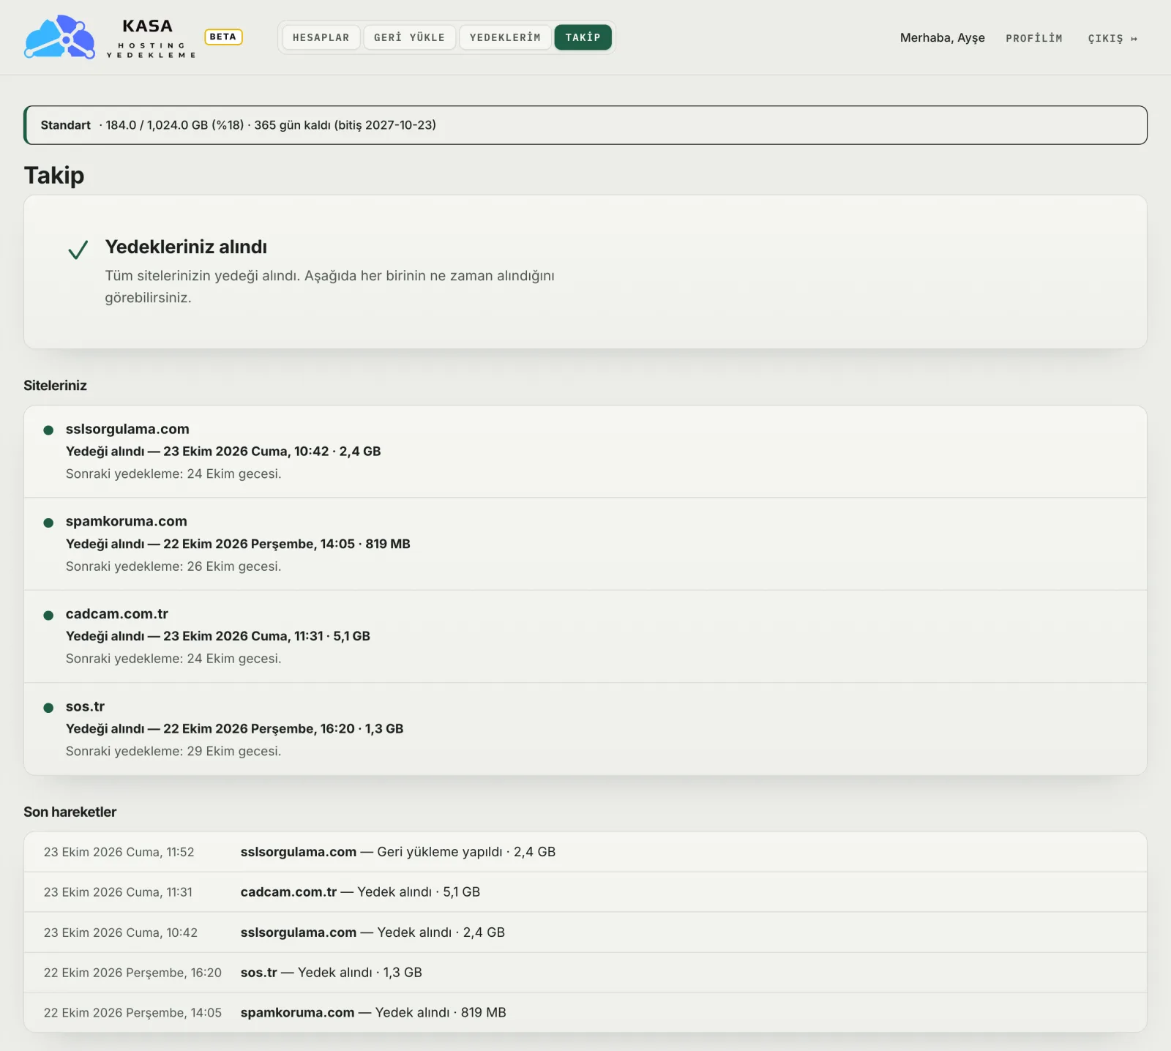Click the green status dot for sos.tr
This screenshot has height=1051, width=1171.
[48, 708]
